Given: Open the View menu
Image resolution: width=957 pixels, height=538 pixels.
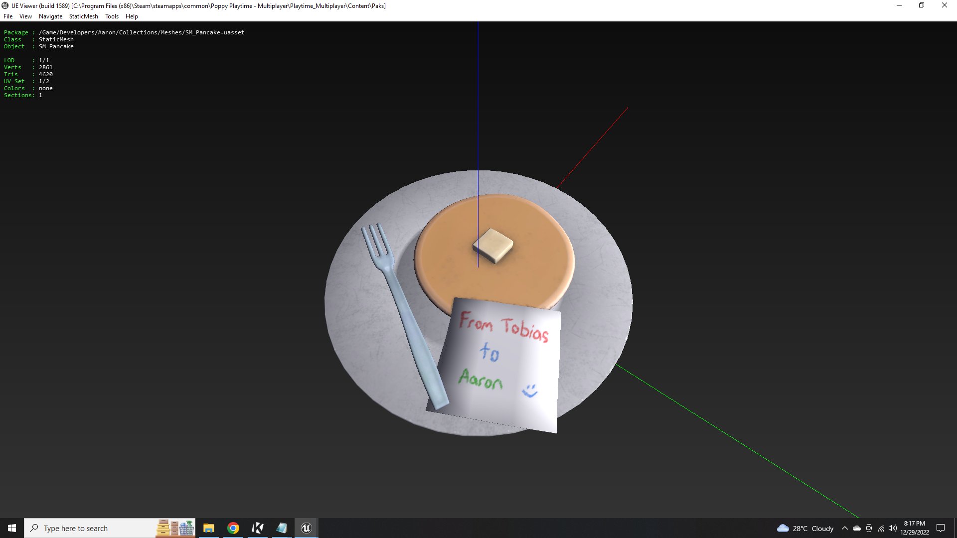Looking at the screenshot, I should click(x=25, y=16).
